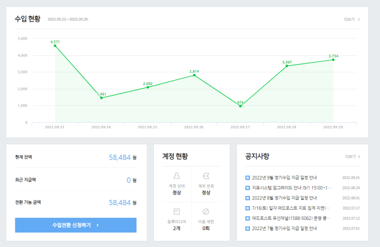Click the date range 2022.09.23.~2022.09.29. text
Screen dimensions: 380x247
pos(68,19)
